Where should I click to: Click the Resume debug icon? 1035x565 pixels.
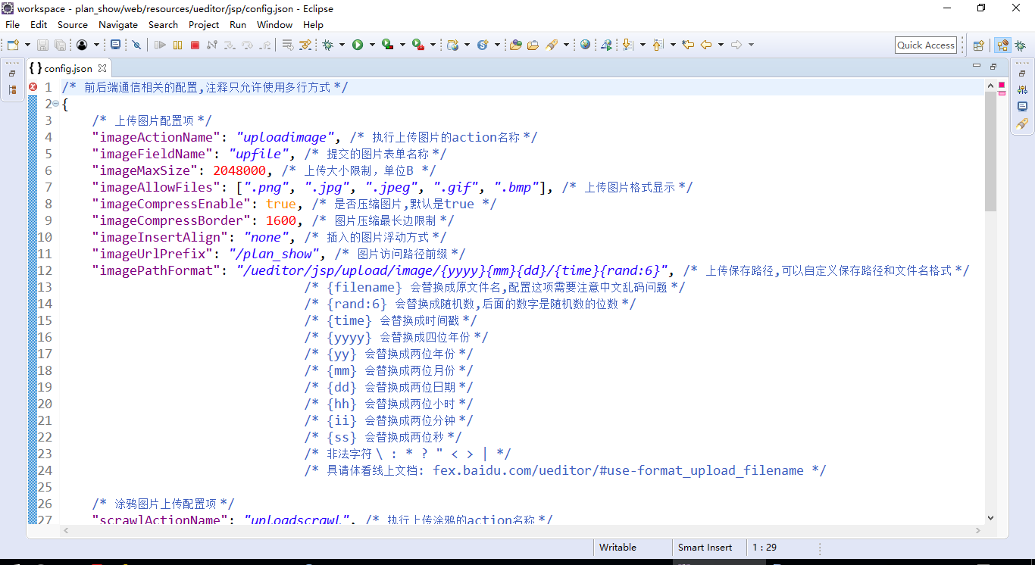click(x=160, y=45)
